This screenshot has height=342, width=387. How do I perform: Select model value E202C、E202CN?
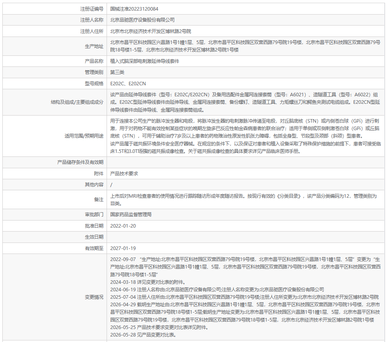(x=128, y=84)
